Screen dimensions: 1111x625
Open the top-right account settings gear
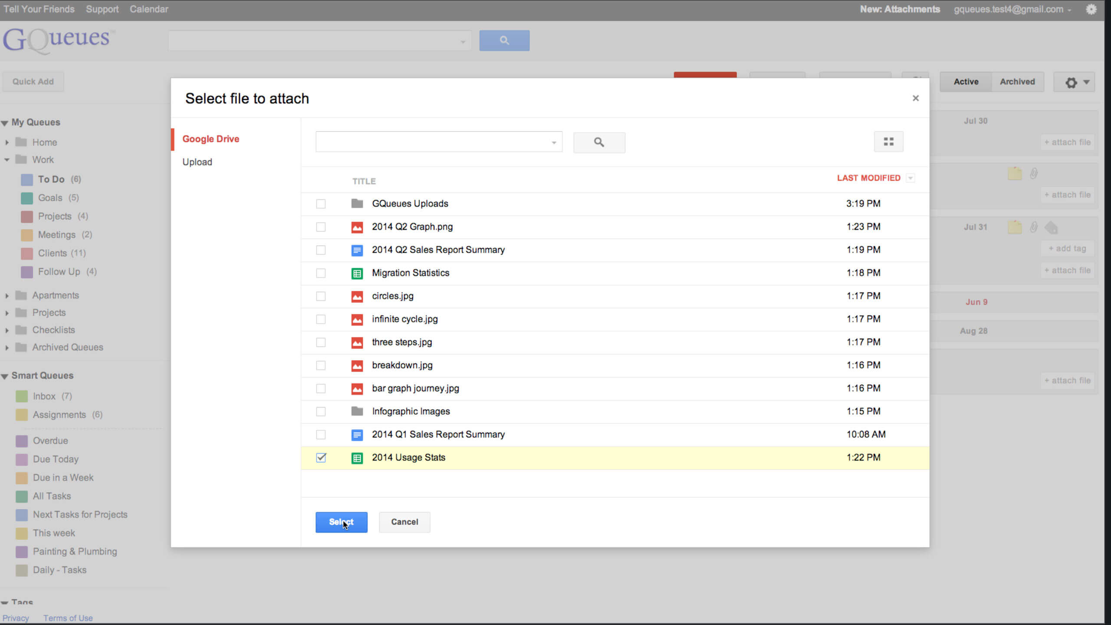coord(1091,9)
